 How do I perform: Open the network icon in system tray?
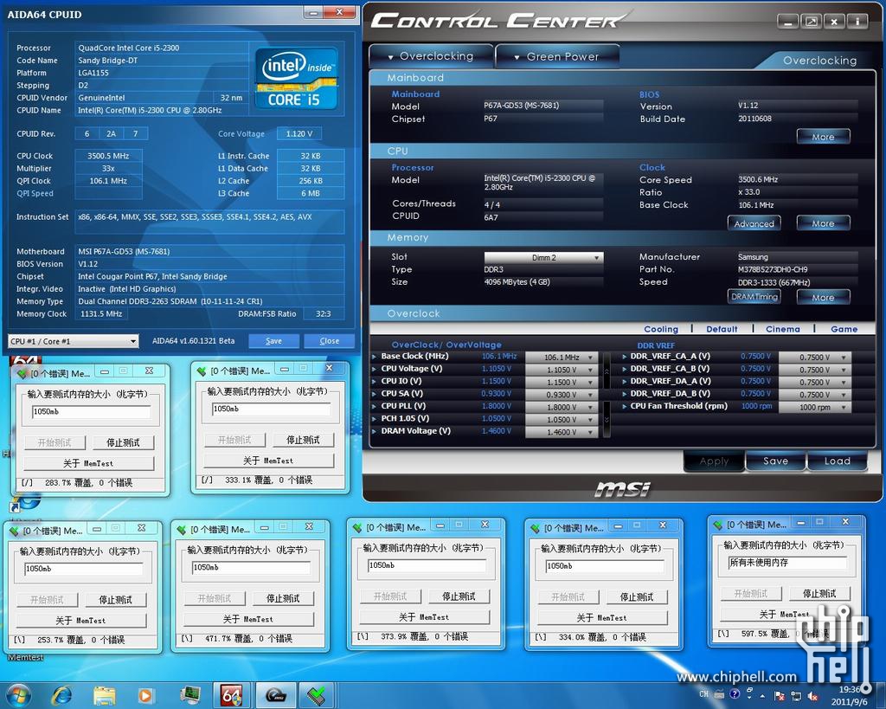pyautogui.click(x=796, y=696)
